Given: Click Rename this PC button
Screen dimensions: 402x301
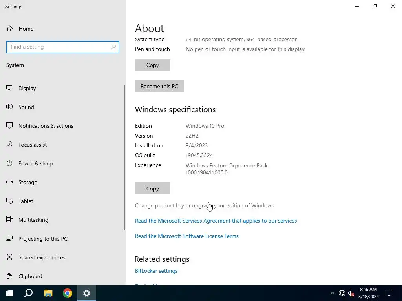Looking at the screenshot, I should point(159,86).
